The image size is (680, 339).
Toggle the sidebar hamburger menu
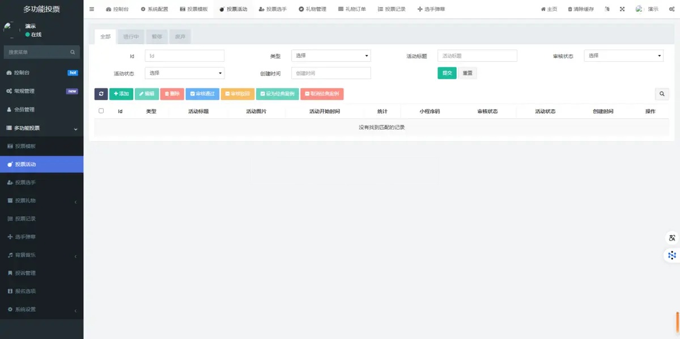[92, 9]
